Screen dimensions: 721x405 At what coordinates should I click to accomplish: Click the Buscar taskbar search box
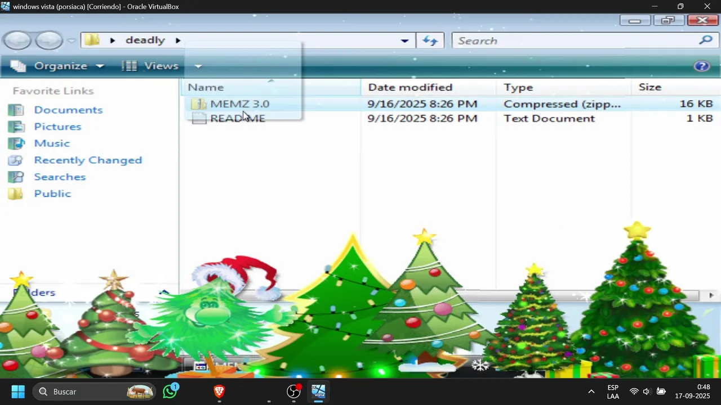(x=95, y=391)
